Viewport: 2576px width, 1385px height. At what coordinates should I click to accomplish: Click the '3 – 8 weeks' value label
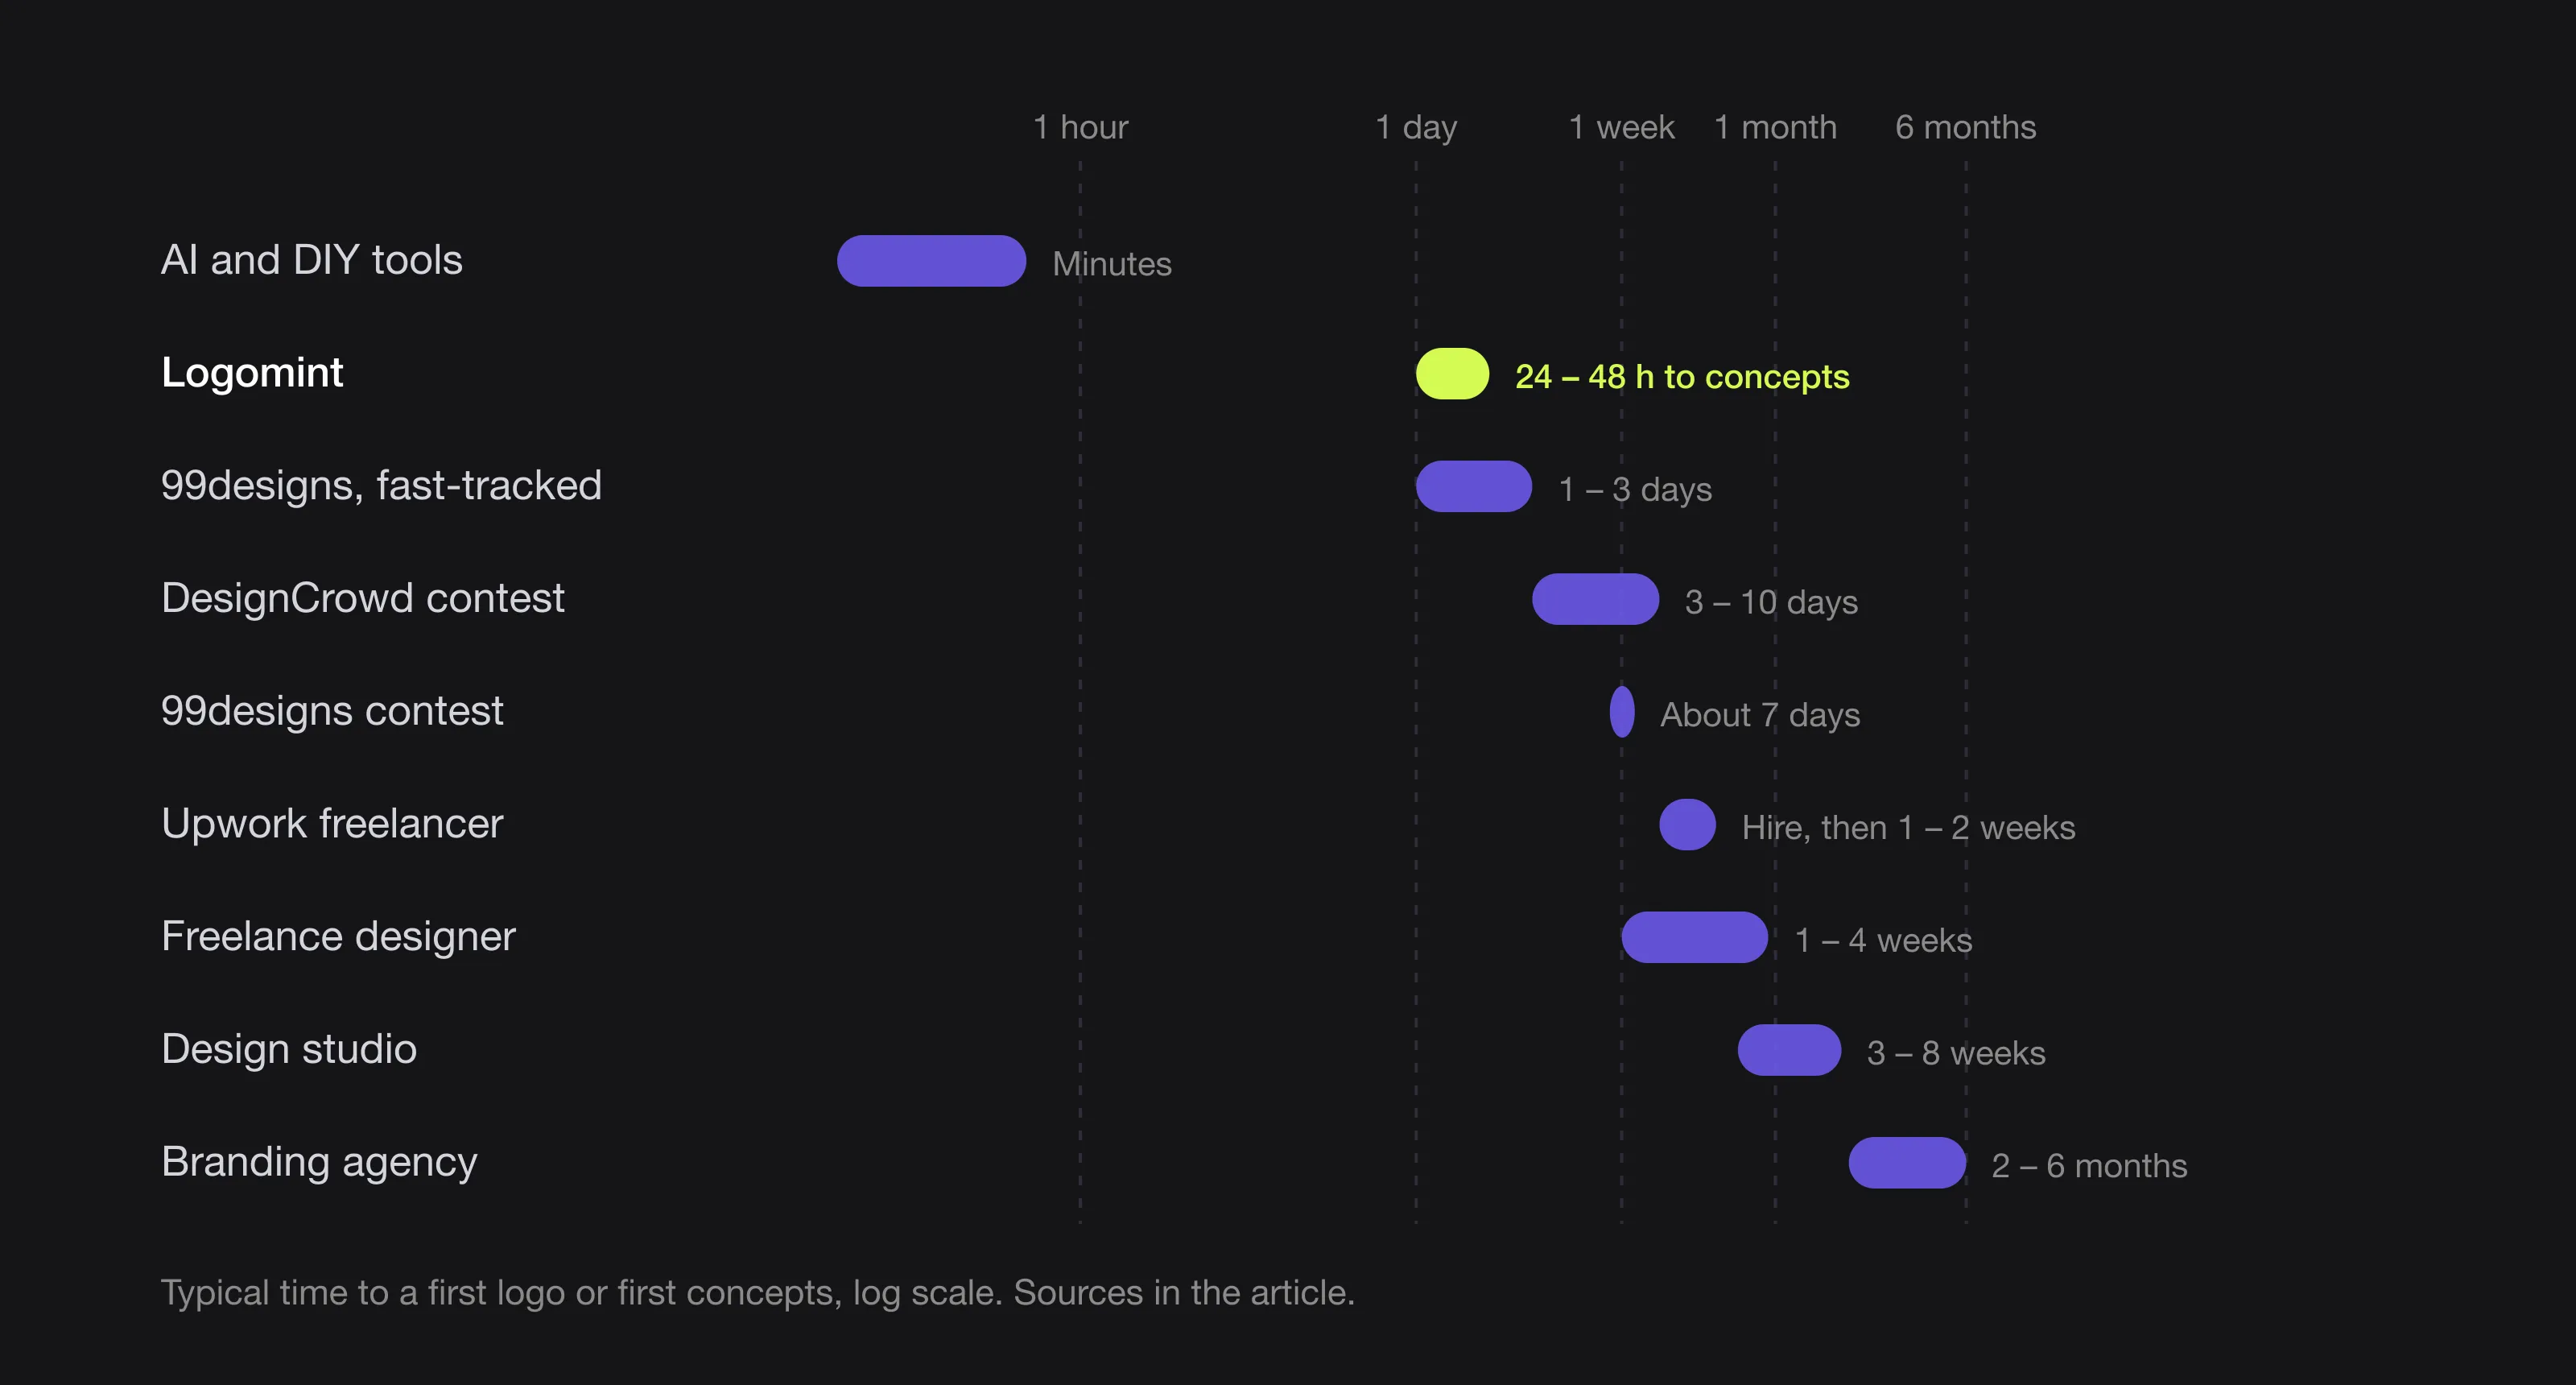[1956, 1054]
